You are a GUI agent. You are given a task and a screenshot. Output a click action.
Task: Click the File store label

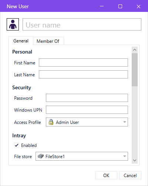(x=23, y=157)
